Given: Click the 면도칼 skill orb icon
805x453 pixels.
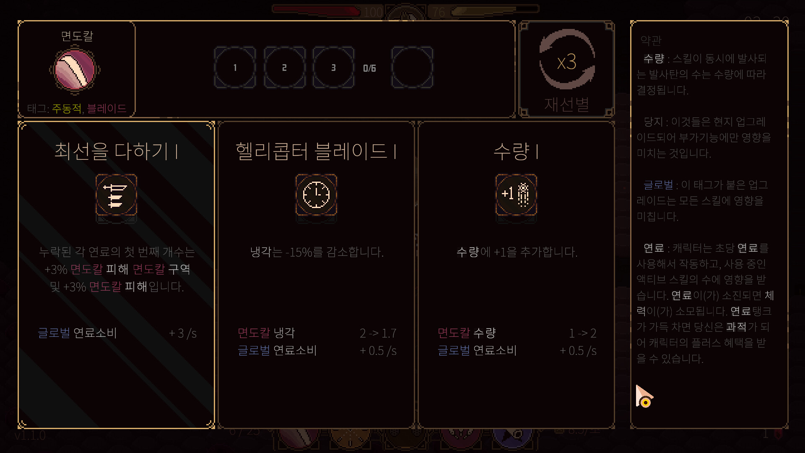Looking at the screenshot, I should (75, 70).
